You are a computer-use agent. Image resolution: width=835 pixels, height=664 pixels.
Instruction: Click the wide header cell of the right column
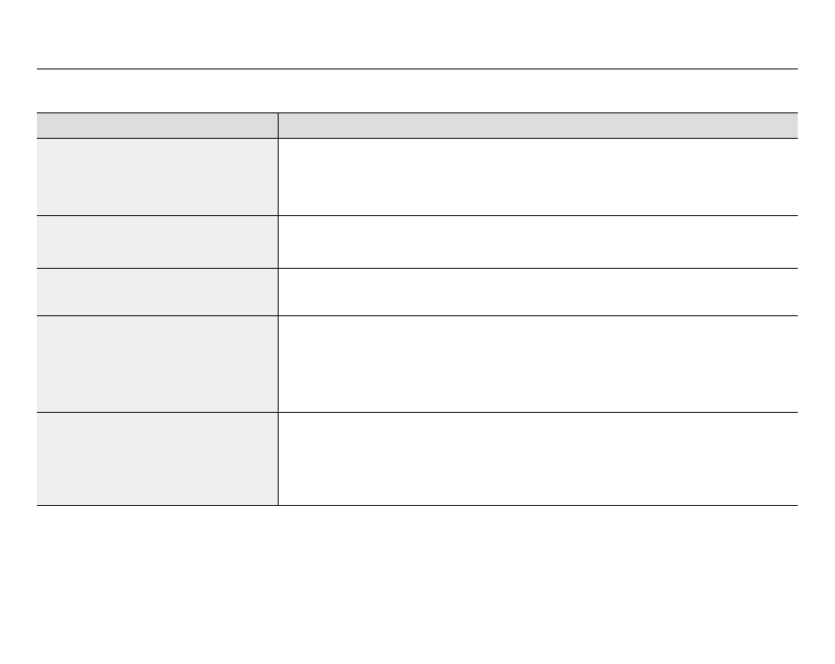538,126
